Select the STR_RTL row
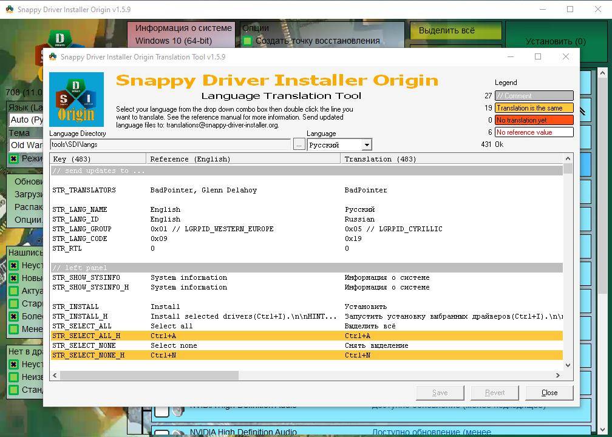Image resolution: width=612 pixels, height=437 pixels. pyautogui.click(x=307, y=249)
